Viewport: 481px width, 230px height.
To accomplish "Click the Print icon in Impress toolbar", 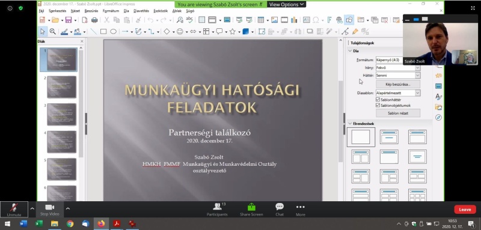I will [94, 20].
